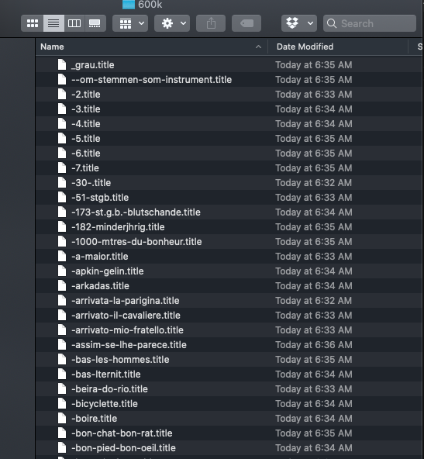Click the Search field
Viewport: 424px width, 459px height.
pos(370,23)
